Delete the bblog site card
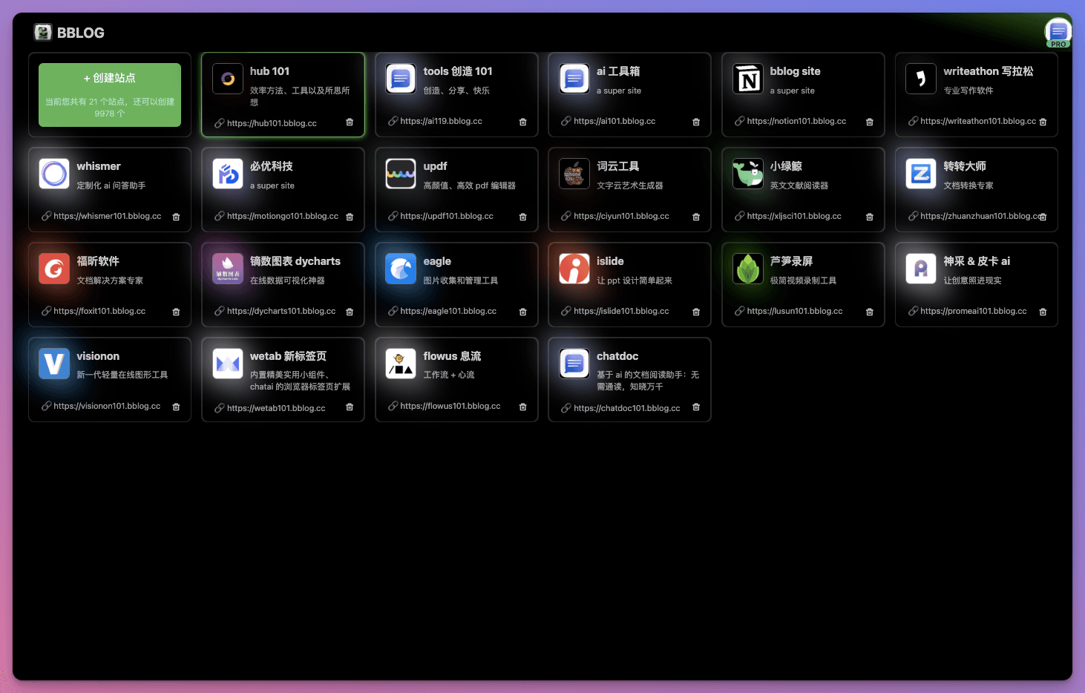The image size is (1085, 693). click(870, 122)
